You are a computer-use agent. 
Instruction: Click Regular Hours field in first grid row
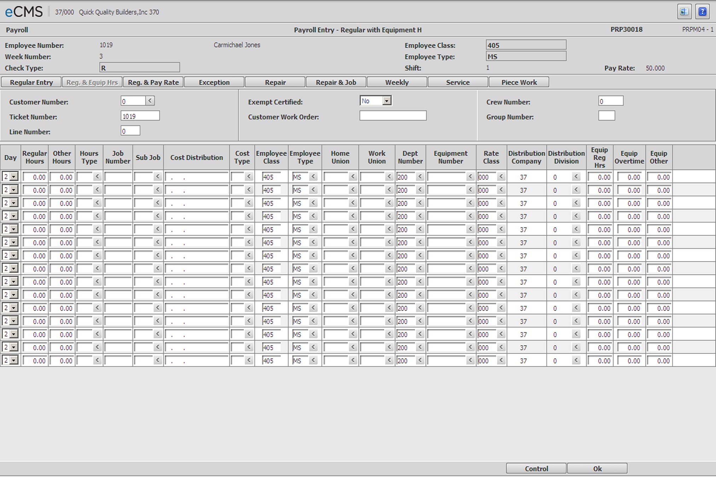(35, 177)
